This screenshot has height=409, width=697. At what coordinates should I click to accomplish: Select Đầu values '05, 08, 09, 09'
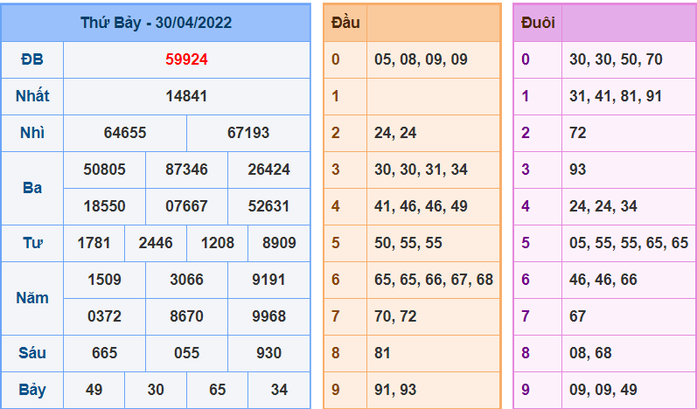tap(421, 59)
